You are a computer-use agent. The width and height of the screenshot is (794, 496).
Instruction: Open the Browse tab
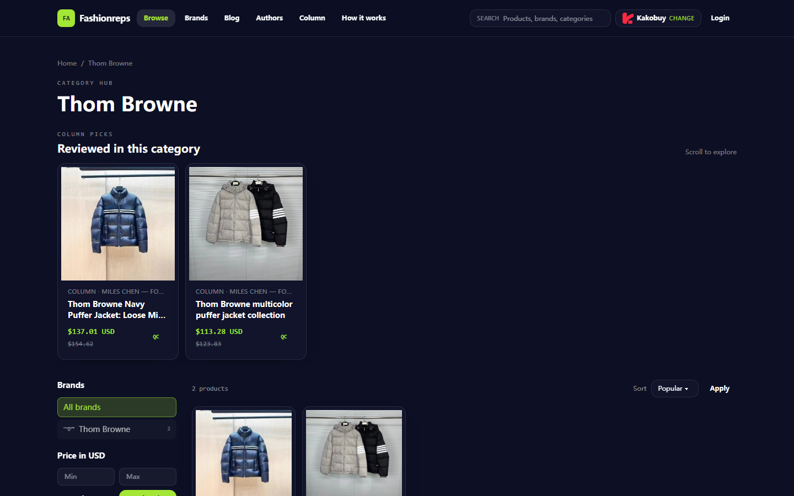(x=156, y=18)
